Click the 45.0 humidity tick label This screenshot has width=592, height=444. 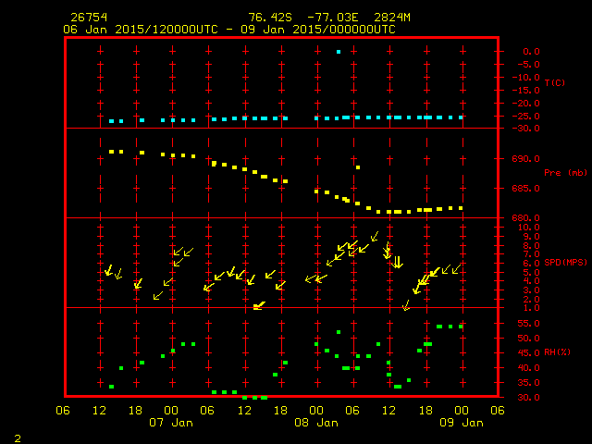click(x=528, y=353)
